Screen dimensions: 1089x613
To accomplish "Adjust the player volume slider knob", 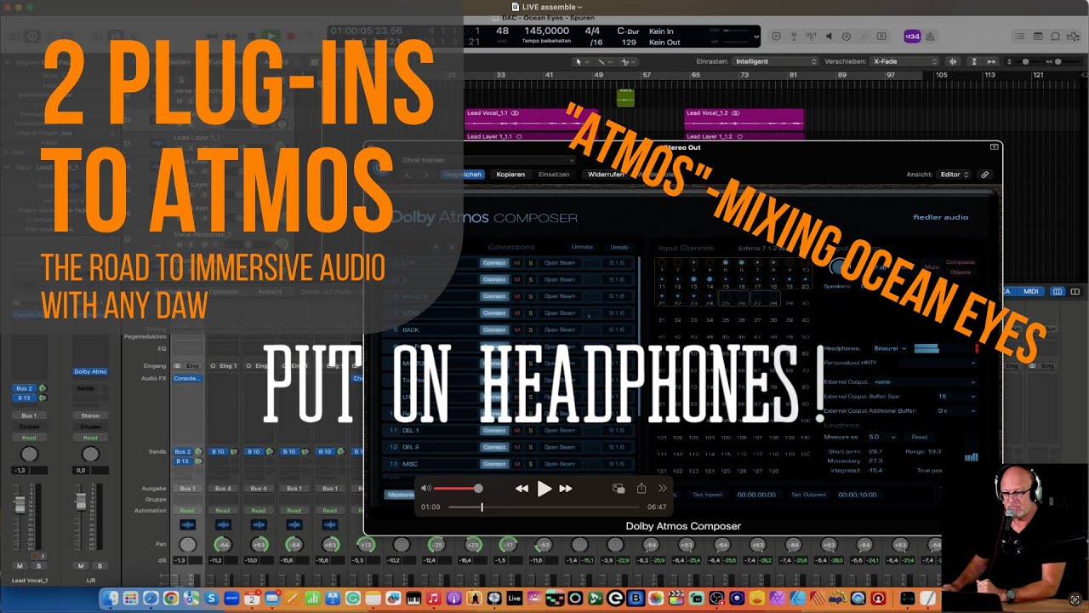I will pos(478,489).
